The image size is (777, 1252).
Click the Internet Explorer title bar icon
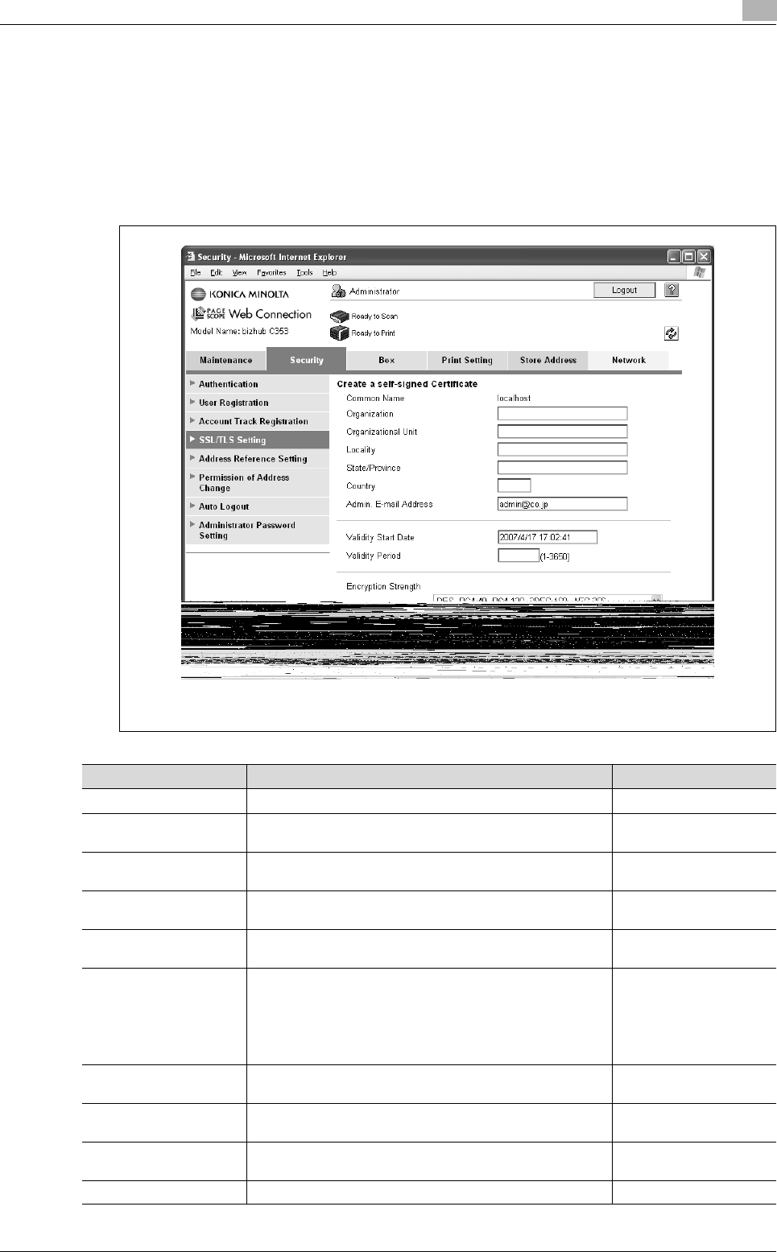(x=191, y=257)
